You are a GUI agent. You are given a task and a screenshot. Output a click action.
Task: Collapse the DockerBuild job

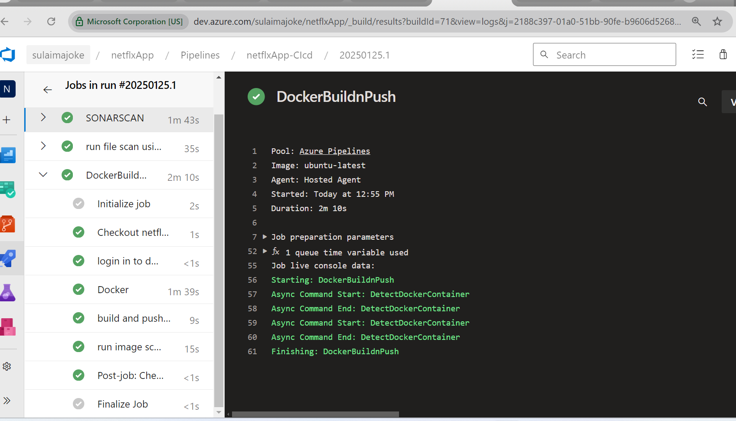(43, 175)
